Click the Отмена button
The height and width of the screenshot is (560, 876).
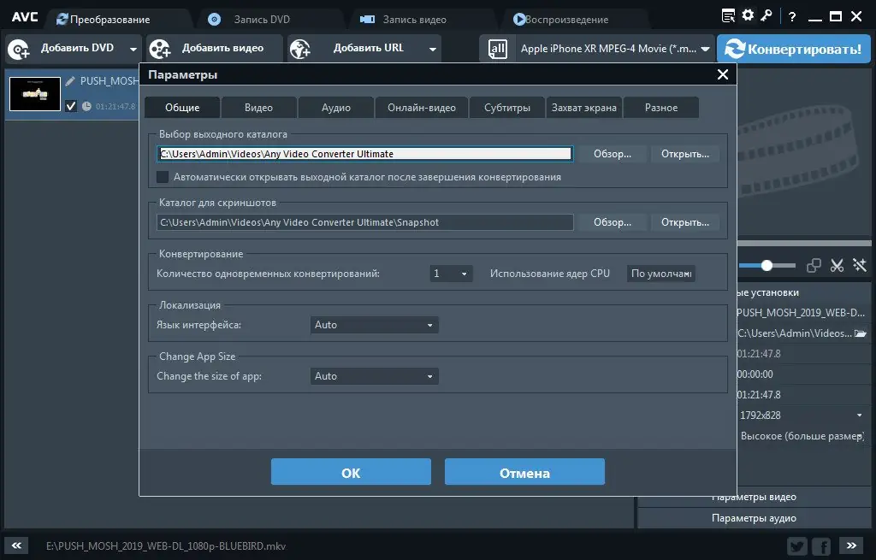point(524,472)
